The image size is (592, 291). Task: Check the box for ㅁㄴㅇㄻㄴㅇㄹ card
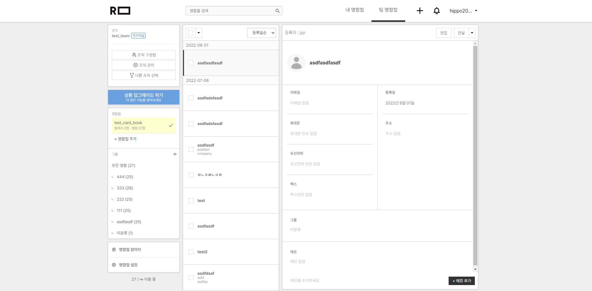(191, 175)
